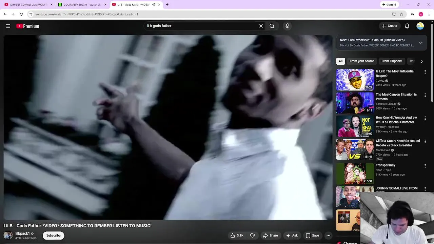
Task: Click the address bar URL
Action: 86,14
